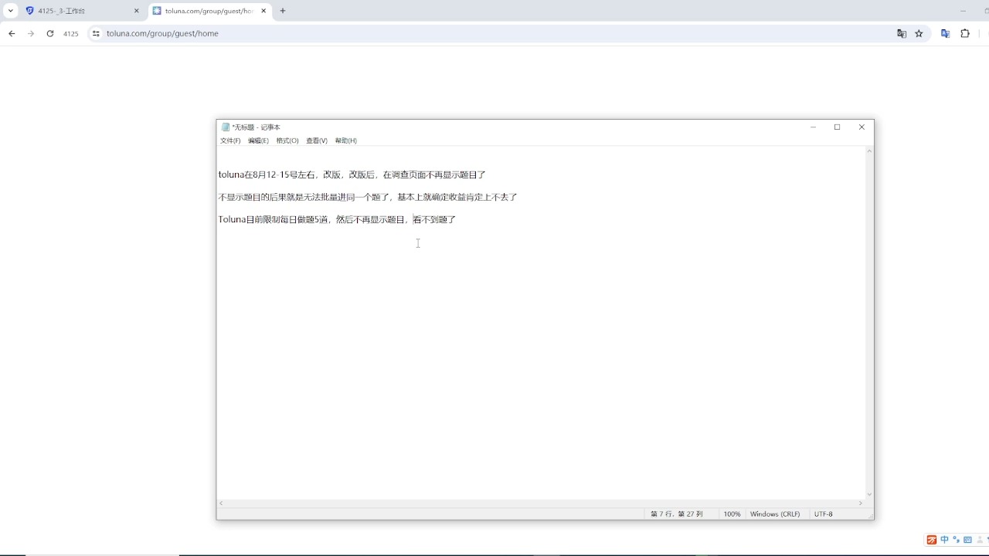Click the 4125 profile label beside reload

tap(71, 34)
